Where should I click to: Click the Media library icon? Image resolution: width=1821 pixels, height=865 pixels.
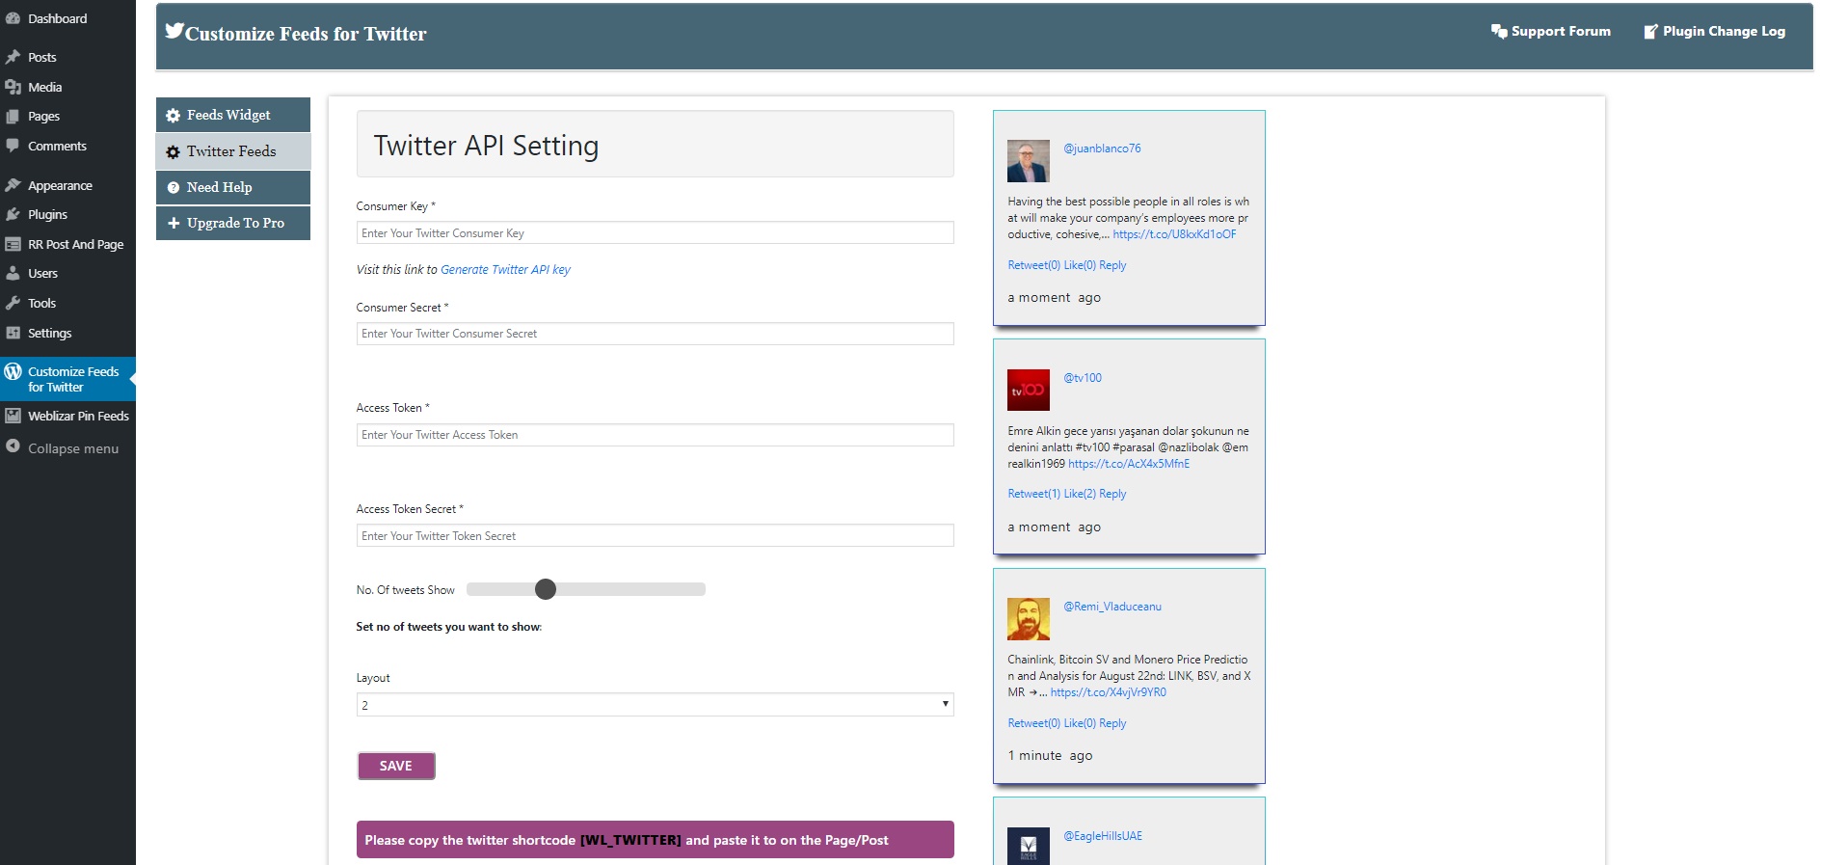(13, 87)
